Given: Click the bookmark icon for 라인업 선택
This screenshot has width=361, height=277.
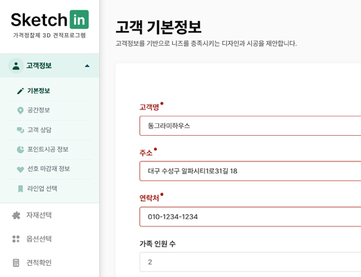Looking at the screenshot, I should point(20,189).
